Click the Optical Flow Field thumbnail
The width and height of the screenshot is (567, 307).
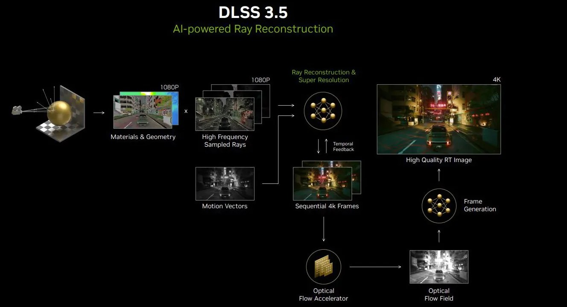(438, 267)
